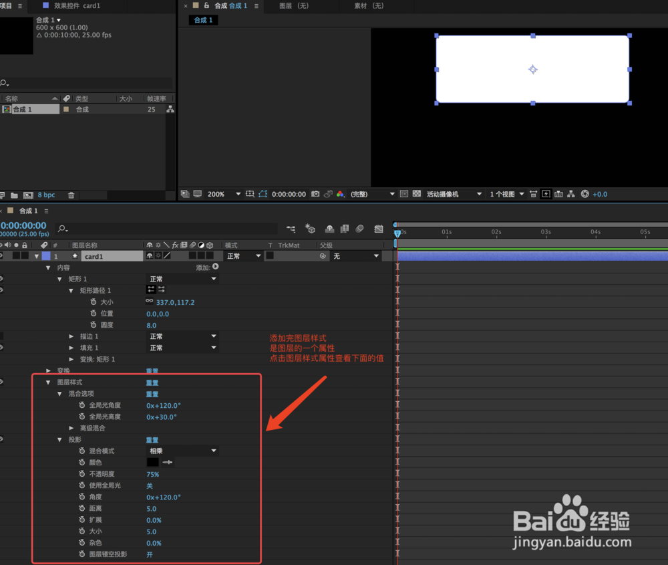The height and width of the screenshot is (565, 668).
Task: Open the 1 个视图 view layout dropdown
Action: (x=506, y=194)
